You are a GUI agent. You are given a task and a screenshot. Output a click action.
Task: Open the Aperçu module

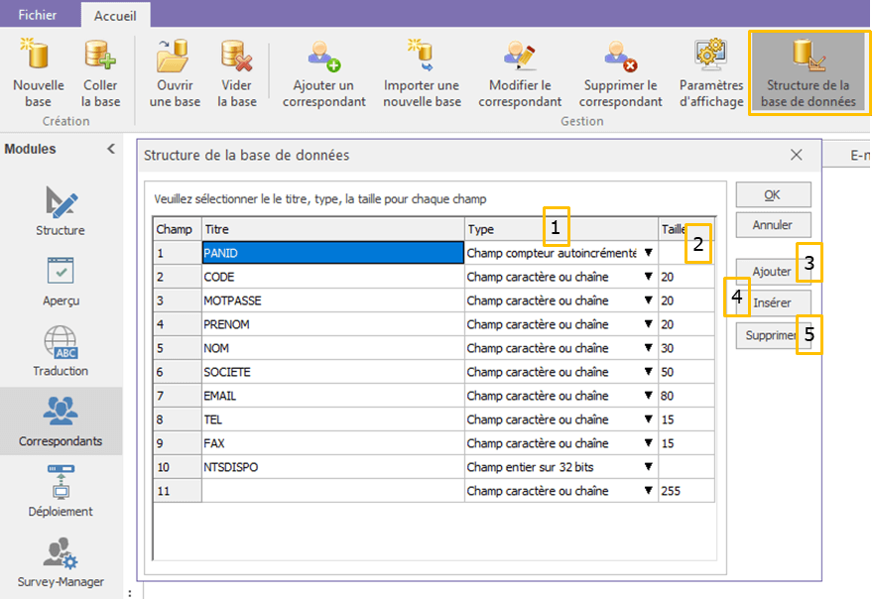61,282
